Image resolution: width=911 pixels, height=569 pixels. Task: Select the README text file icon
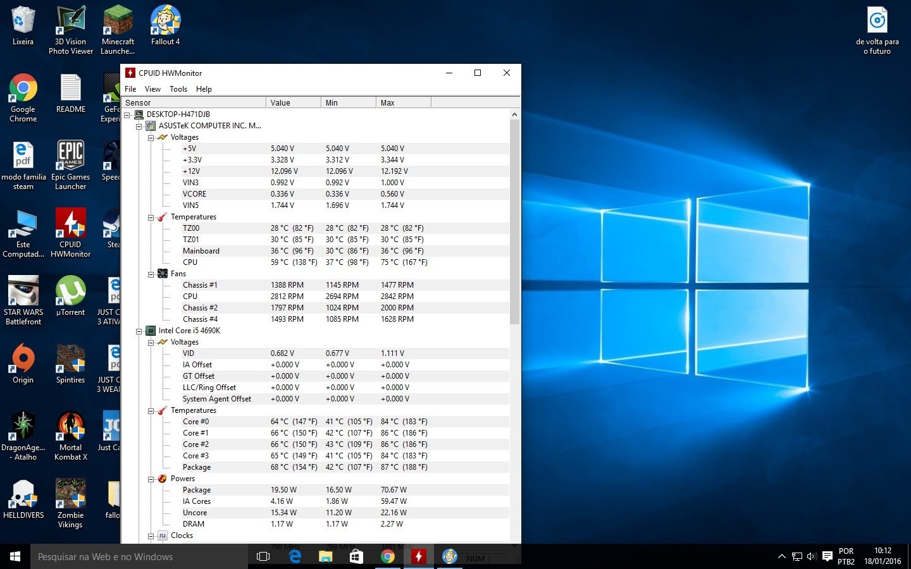point(70,94)
